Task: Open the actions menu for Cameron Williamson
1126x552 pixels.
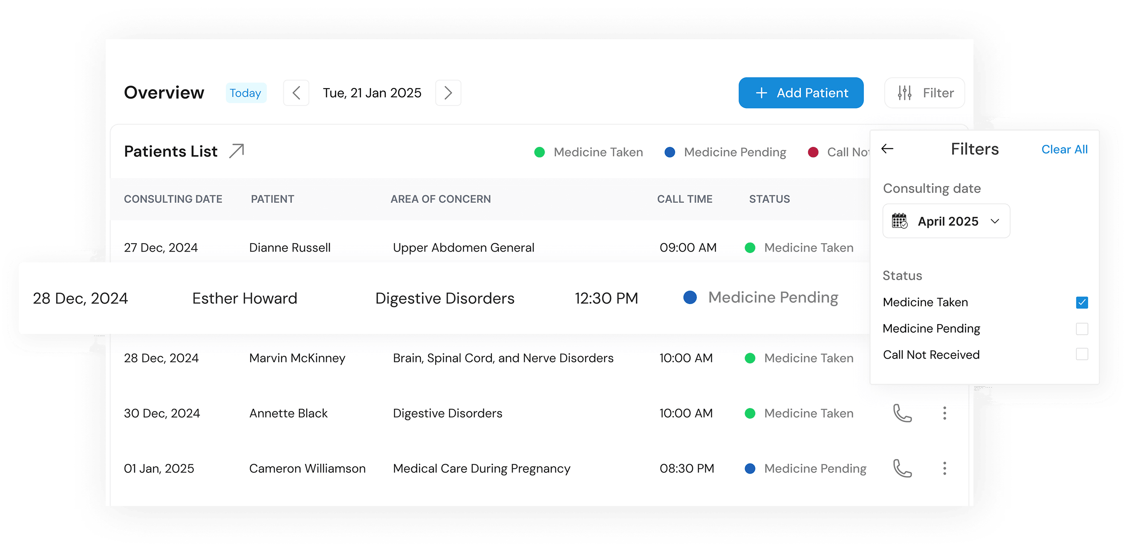Action: pyautogui.click(x=944, y=468)
